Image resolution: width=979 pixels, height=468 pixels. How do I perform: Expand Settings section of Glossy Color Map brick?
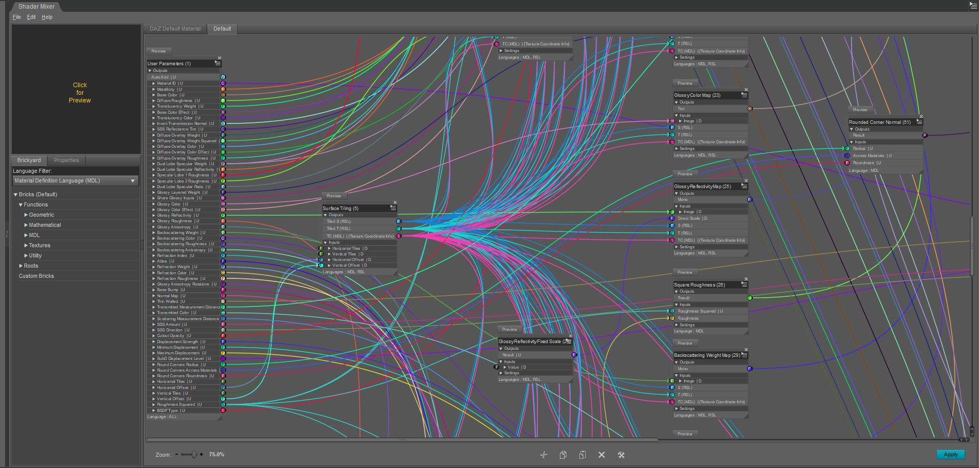[x=677, y=148]
